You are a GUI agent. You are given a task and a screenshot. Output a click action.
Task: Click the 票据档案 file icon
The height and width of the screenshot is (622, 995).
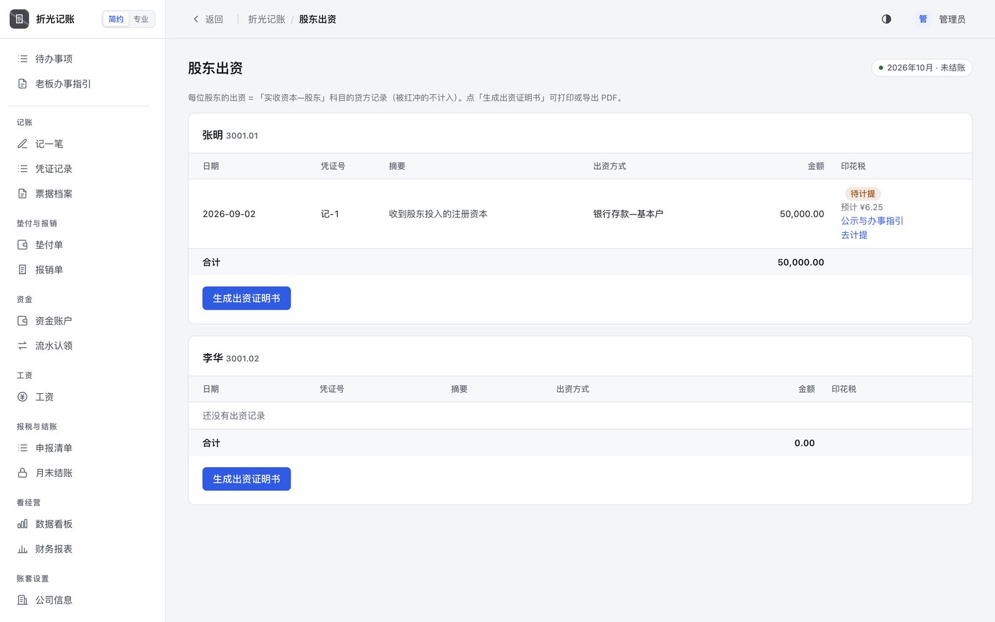(x=23, y=194)
